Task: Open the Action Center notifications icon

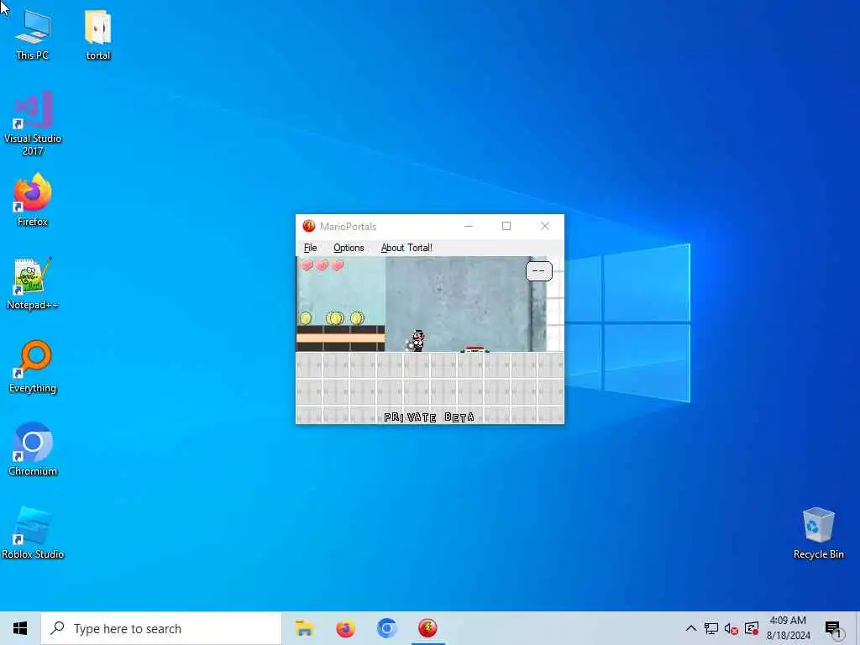Action: tap(832, 628)
